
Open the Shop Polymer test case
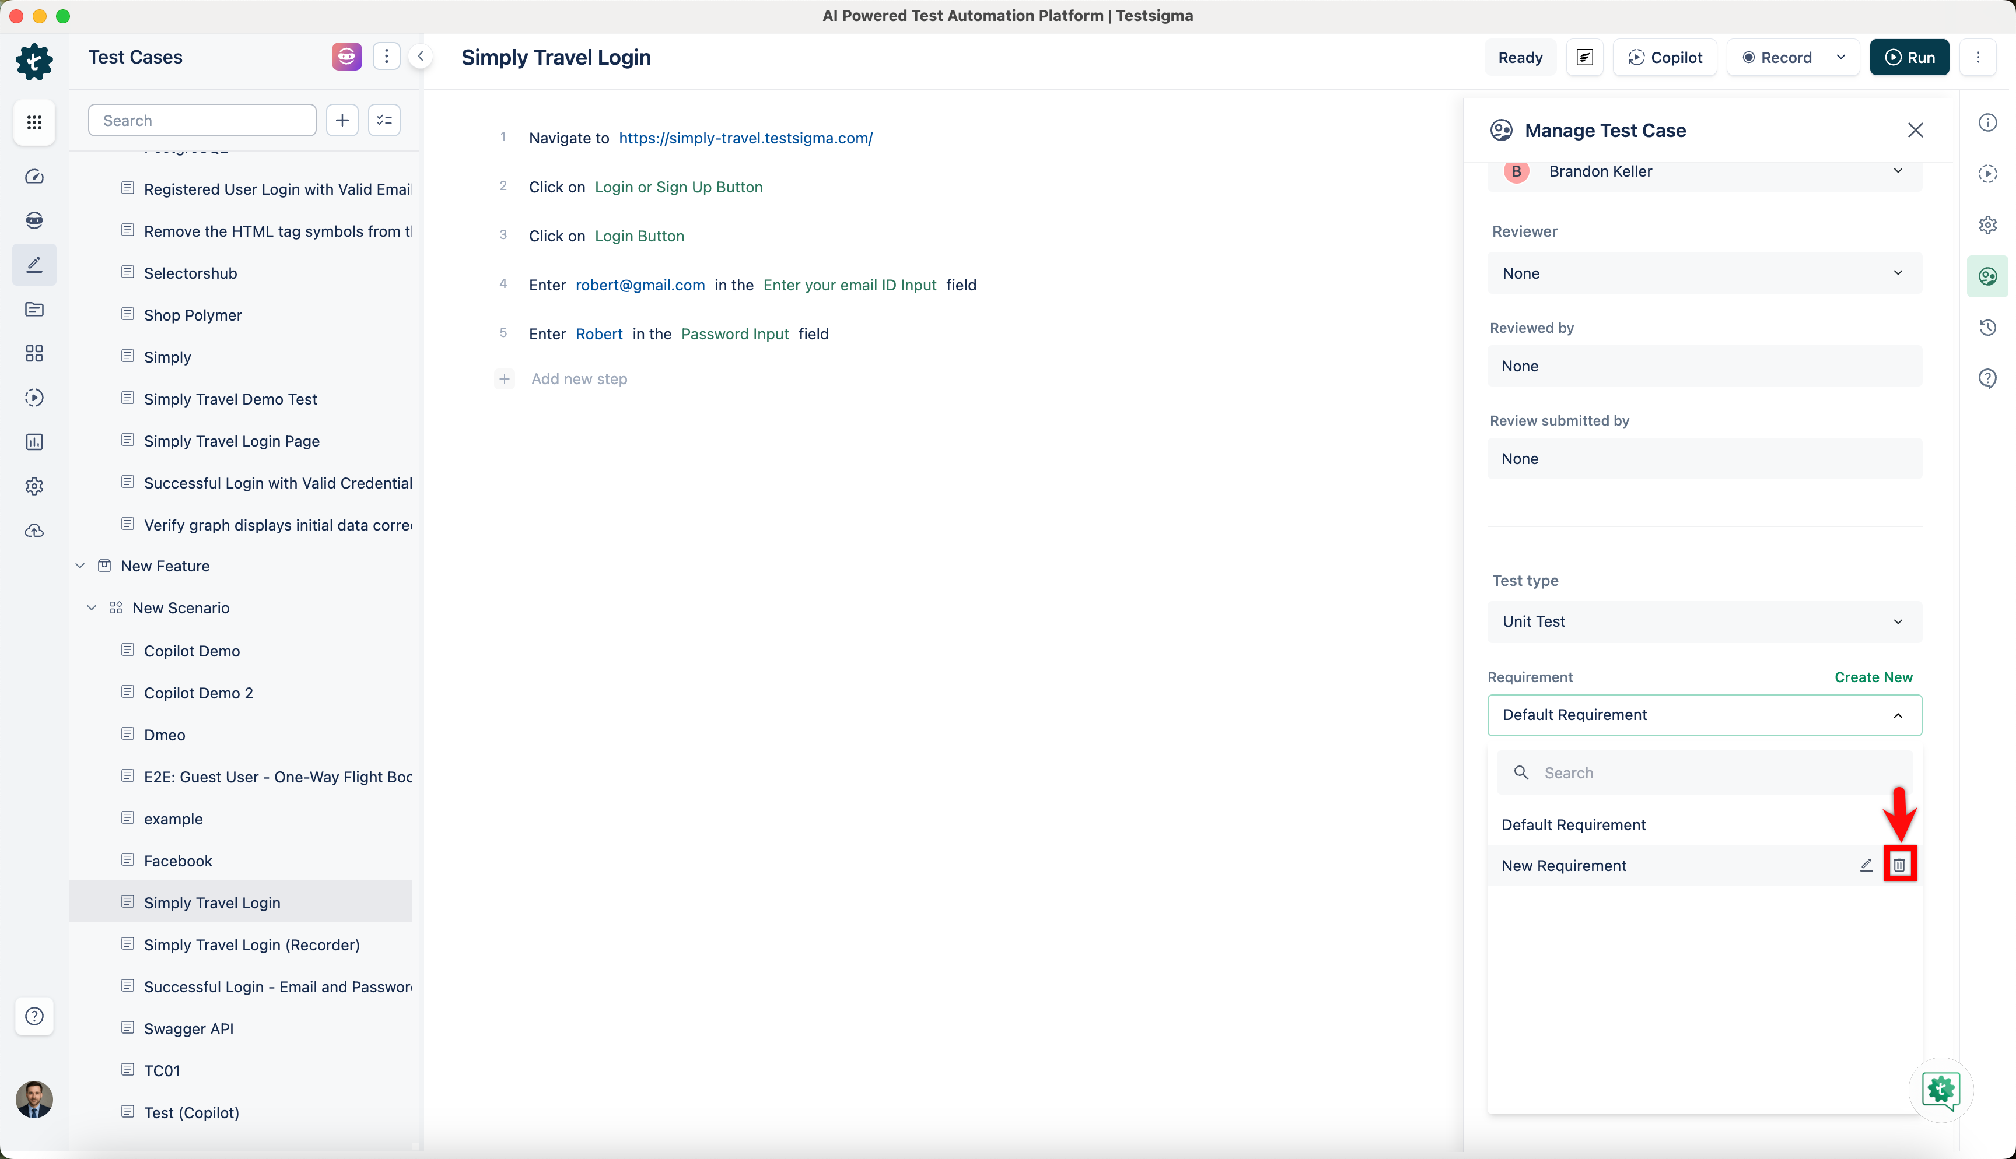[192, 315]
